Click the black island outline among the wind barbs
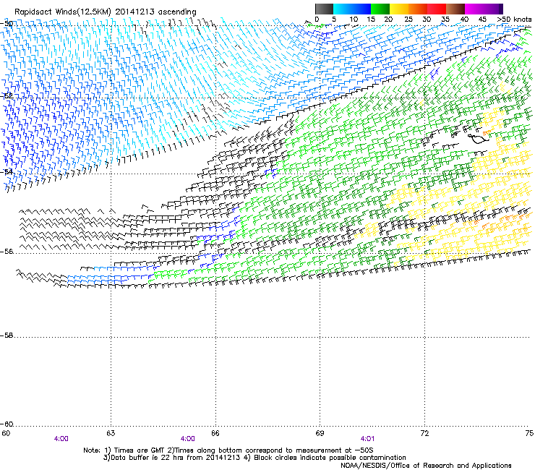Viewport: 535px width, 470px height. (479, 139)
